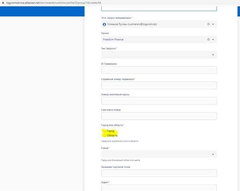
Task: Focus the Серийный номер терминала field
Action: tap(159, 86)
